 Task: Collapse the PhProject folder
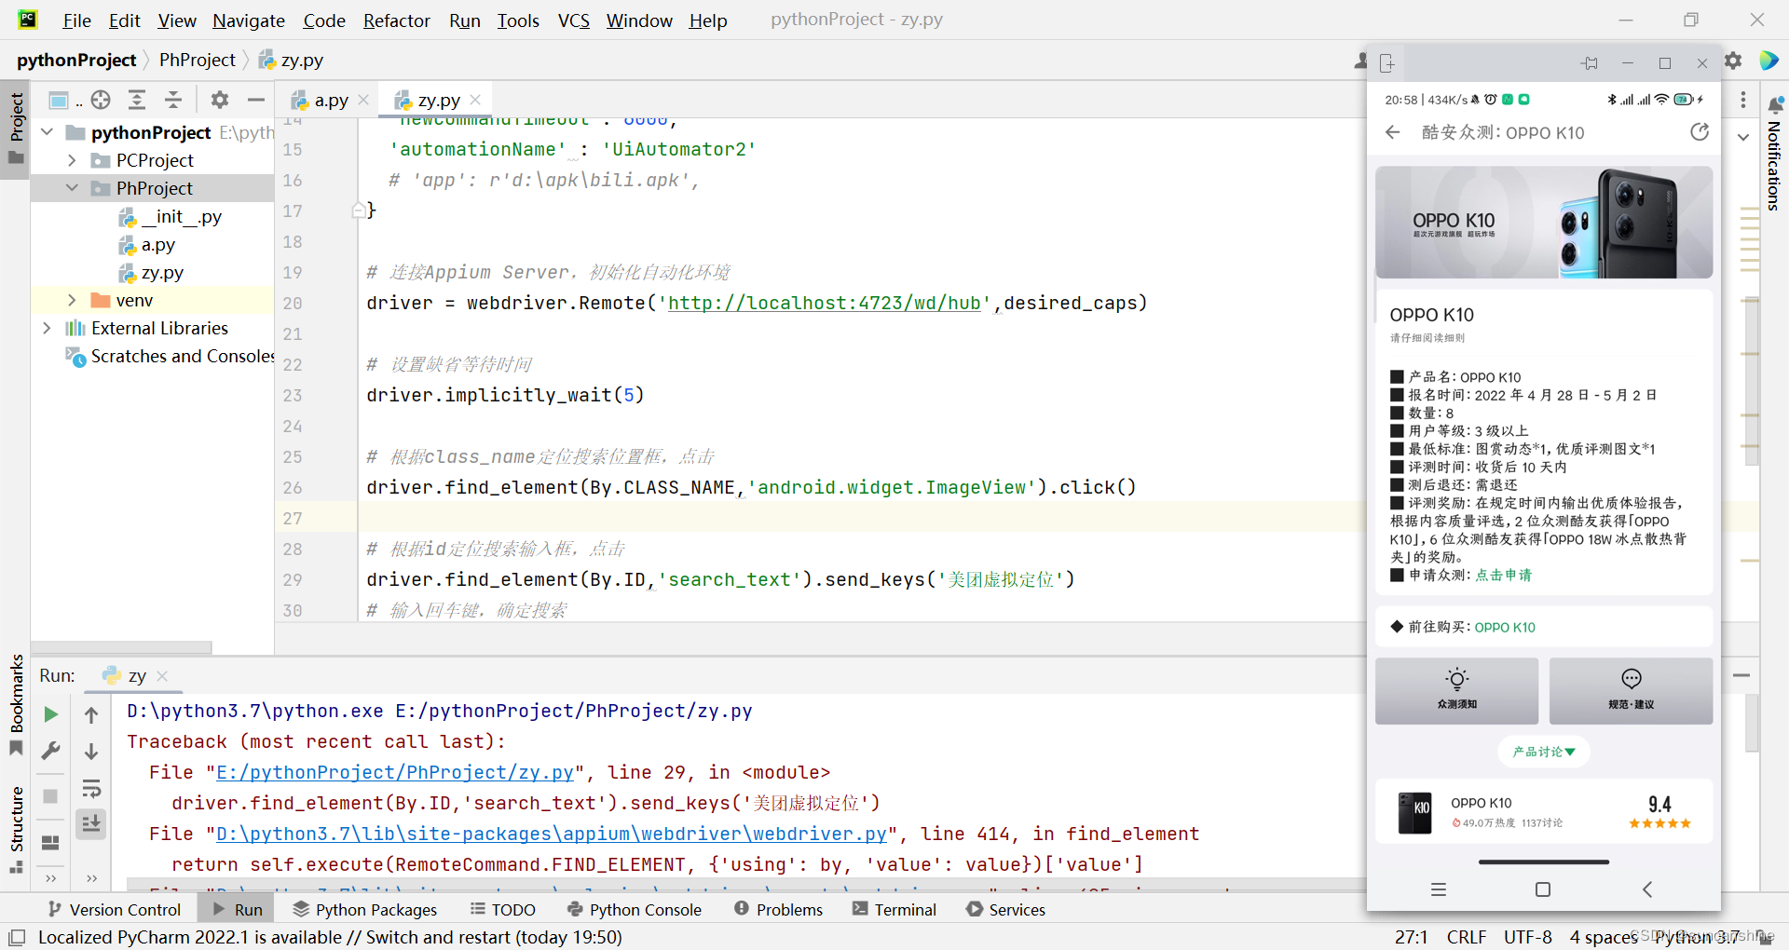point(72,188)
